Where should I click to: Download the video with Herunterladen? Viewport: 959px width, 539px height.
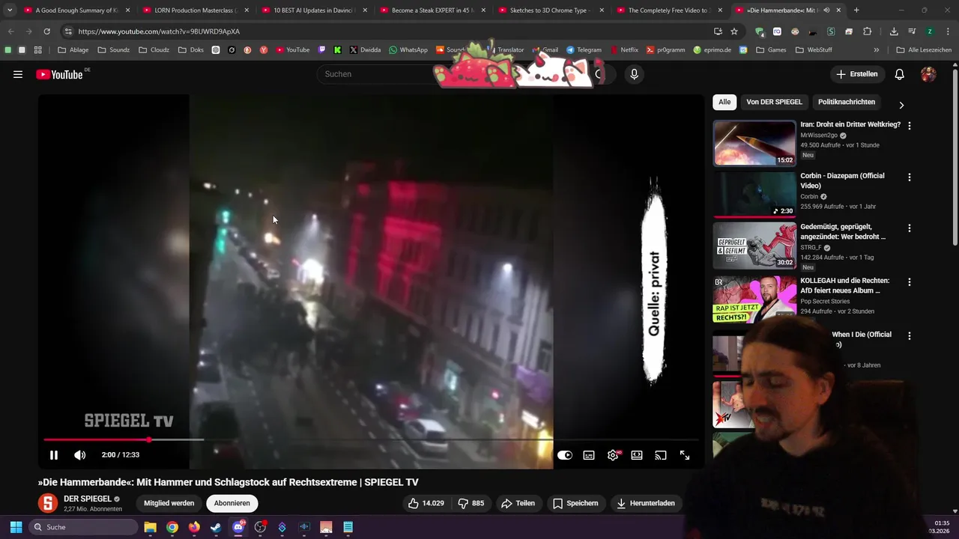tap(646, 503)
